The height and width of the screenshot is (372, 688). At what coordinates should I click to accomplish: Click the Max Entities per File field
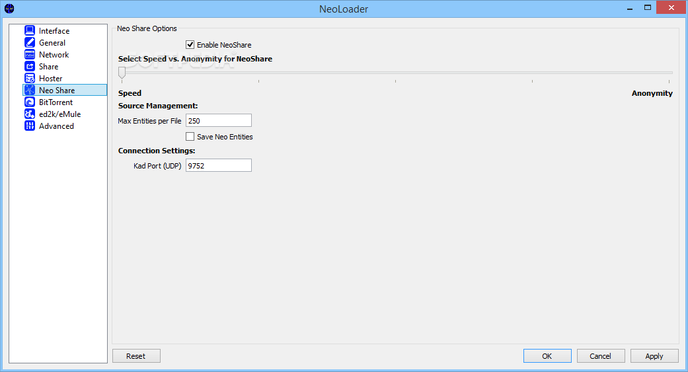click(219, 121)
